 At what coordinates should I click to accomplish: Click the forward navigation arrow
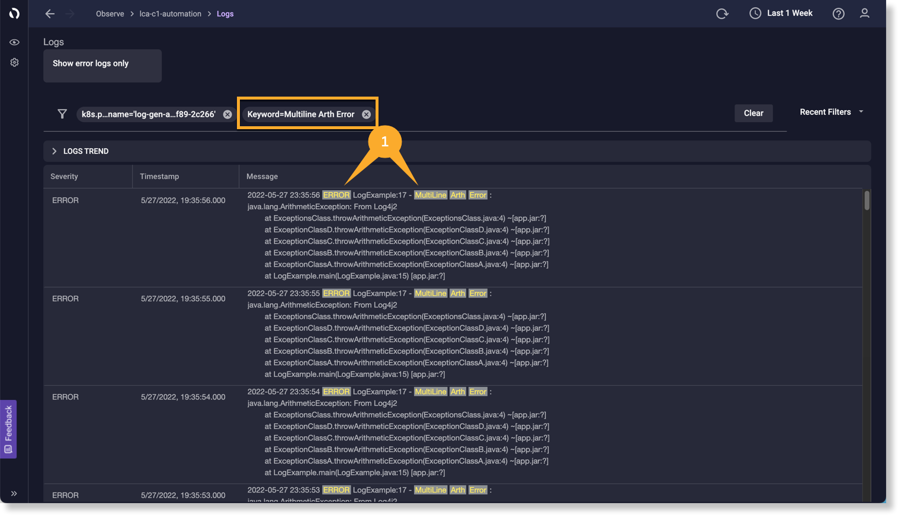(70, 14)
